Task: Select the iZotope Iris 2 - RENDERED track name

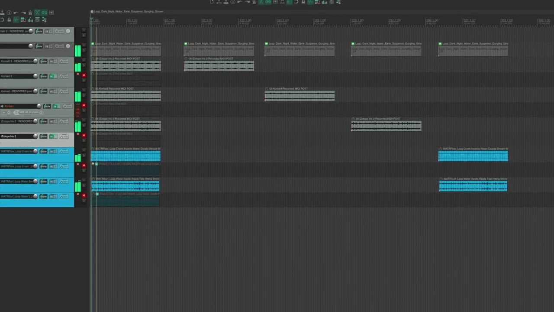Action: (16, 121)
